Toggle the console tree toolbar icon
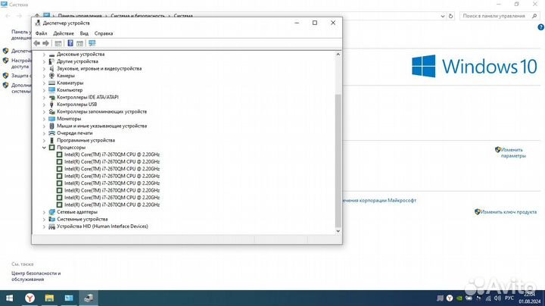The image size is (545, 306). (x=58, y=43)
